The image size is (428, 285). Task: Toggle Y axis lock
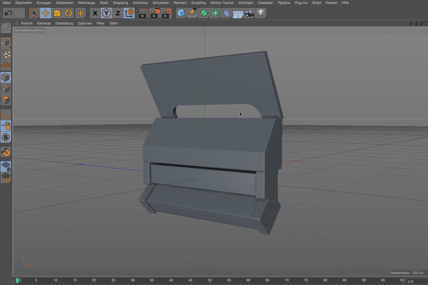point(106,14)
